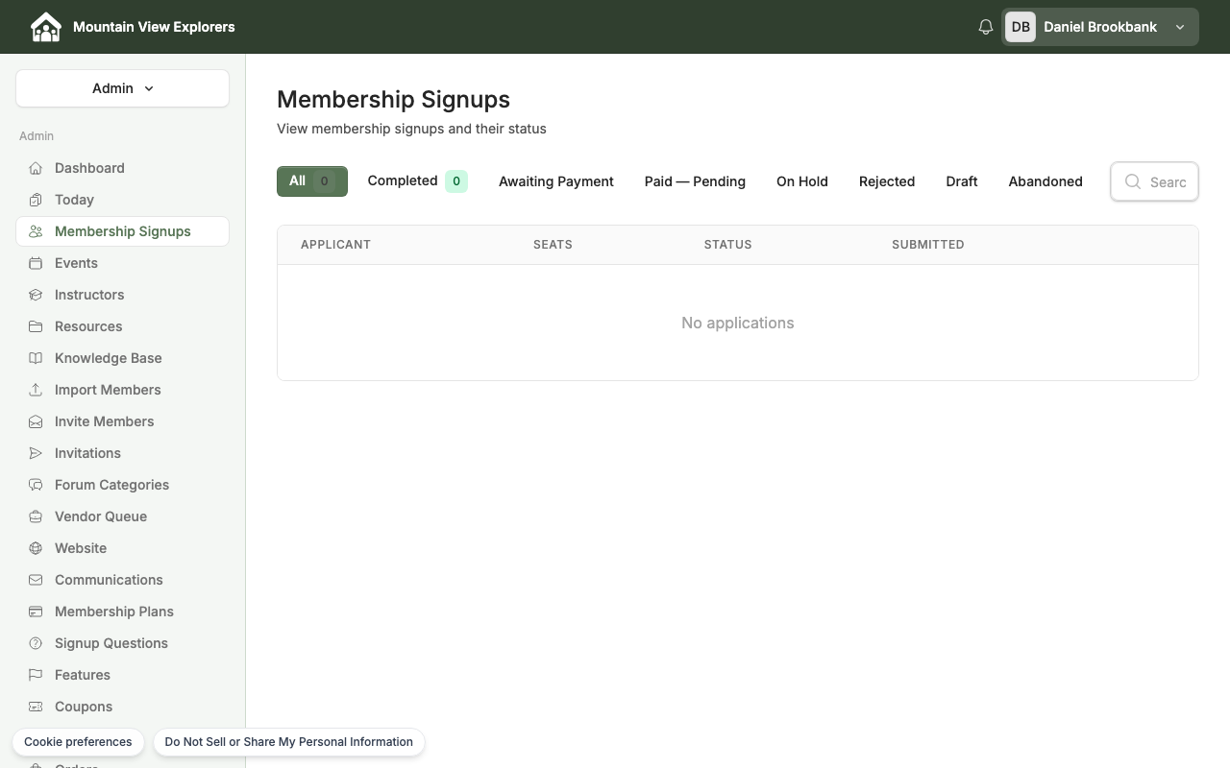Click the Seats column header
This screenshot has width=1230, height=768.
[x=553, y=245]
